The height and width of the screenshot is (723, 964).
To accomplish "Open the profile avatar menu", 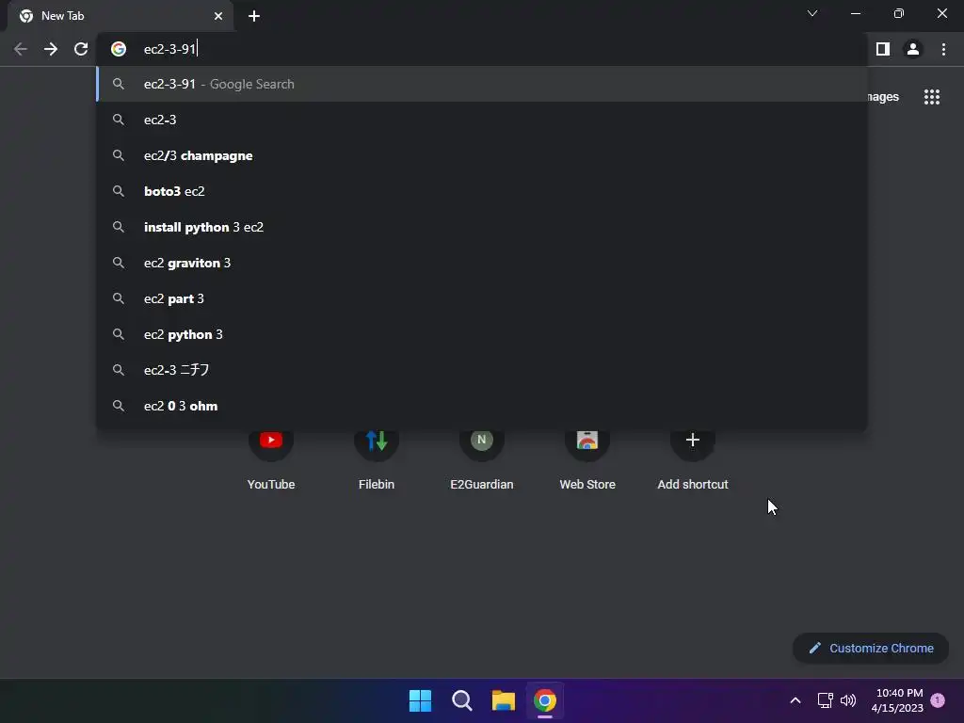I will [x=913, y=49].
